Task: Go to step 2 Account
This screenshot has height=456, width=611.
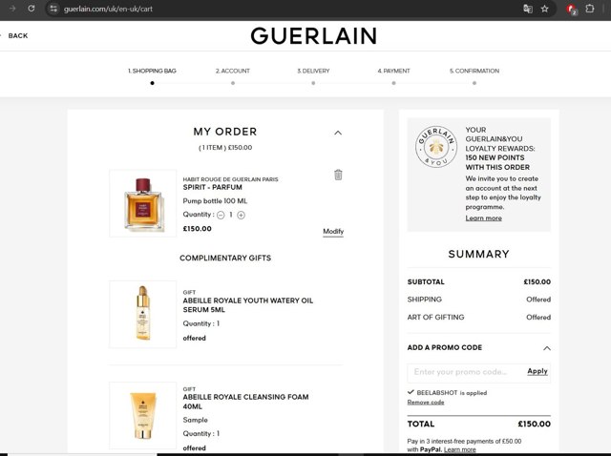Action: pos(233,71)
